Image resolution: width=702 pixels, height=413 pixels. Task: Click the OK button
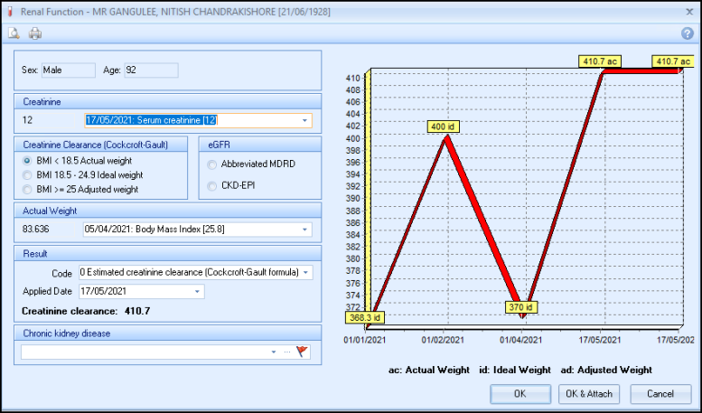(x=519, y=394)
